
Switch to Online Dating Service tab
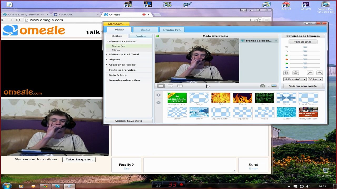26,14
